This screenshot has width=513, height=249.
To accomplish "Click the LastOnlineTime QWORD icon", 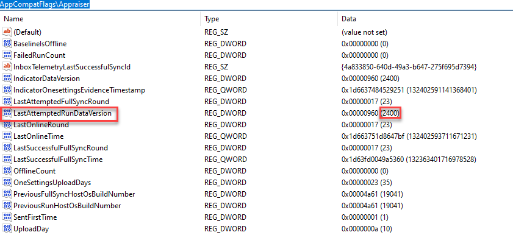I will pyautogui.click(x=7, y=136).
